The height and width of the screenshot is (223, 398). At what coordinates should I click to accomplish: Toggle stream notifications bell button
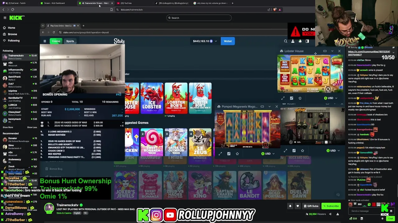(x=290, y=206)
